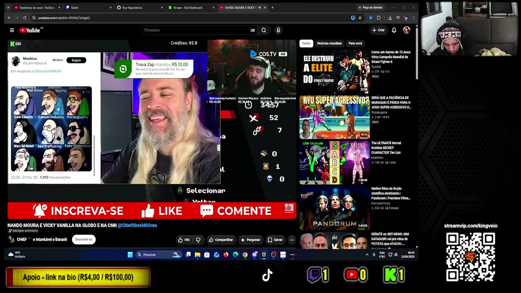Open the Chrome three-dot menu
The width and height of the screenshot is (521, 293).
[x=413, y=18]
